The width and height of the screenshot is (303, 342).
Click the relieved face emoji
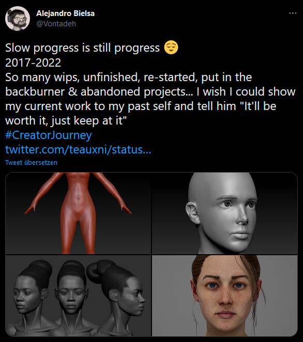pyautogui.click(x=171, y=48)
